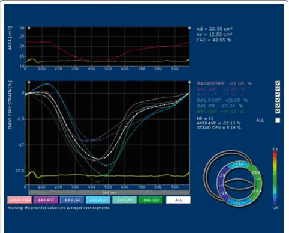Select the top cyan bullseye segment -22.1

point(239,165)
